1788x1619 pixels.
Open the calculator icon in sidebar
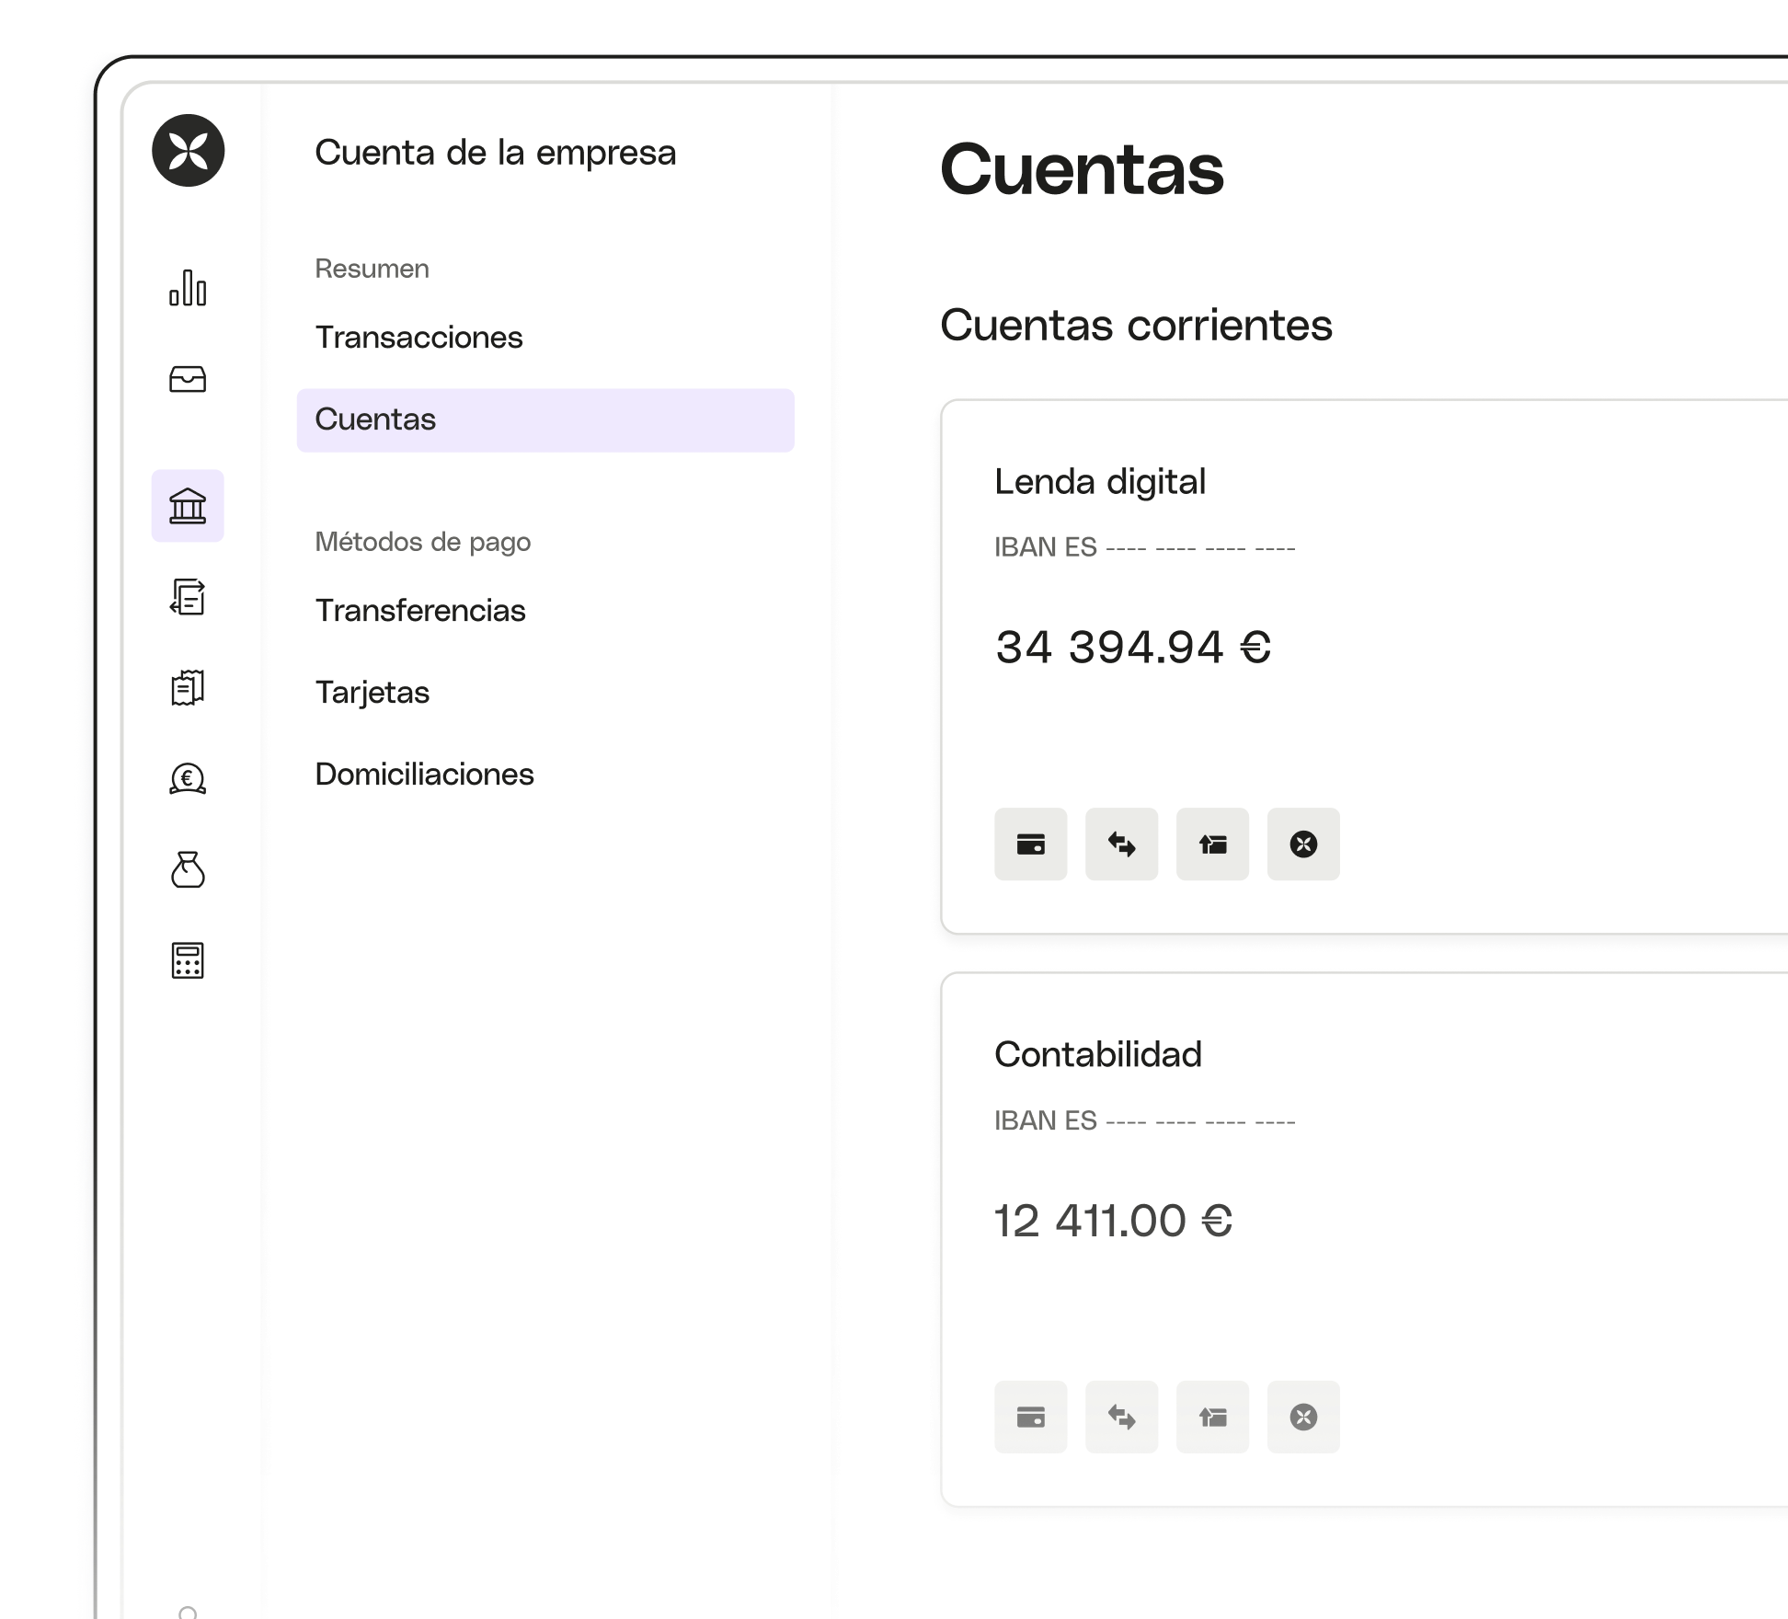188,960
